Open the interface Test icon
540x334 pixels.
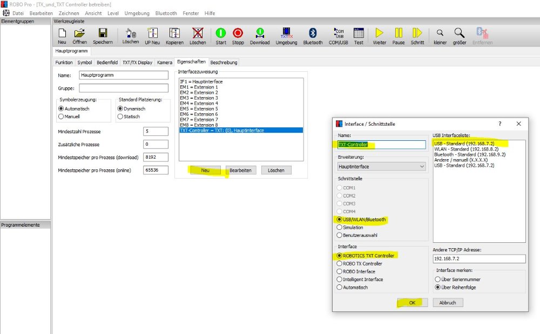(359, 36)
